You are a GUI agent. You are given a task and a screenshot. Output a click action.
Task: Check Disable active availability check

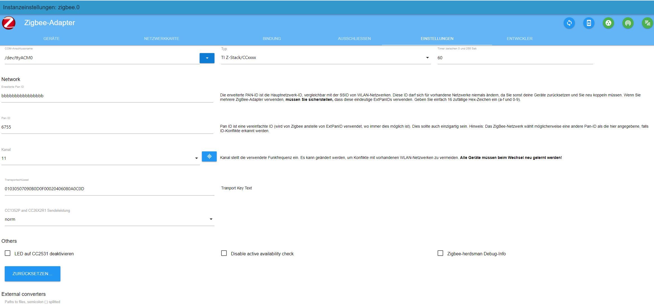pyautogui.click(x=224, y=253)
